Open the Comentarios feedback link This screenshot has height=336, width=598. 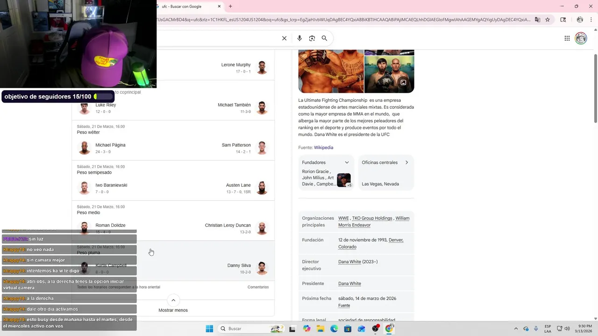coord(258,287)
